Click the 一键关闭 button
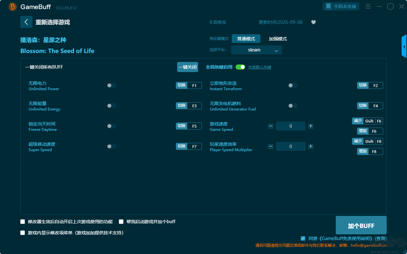 click(188, 67)
